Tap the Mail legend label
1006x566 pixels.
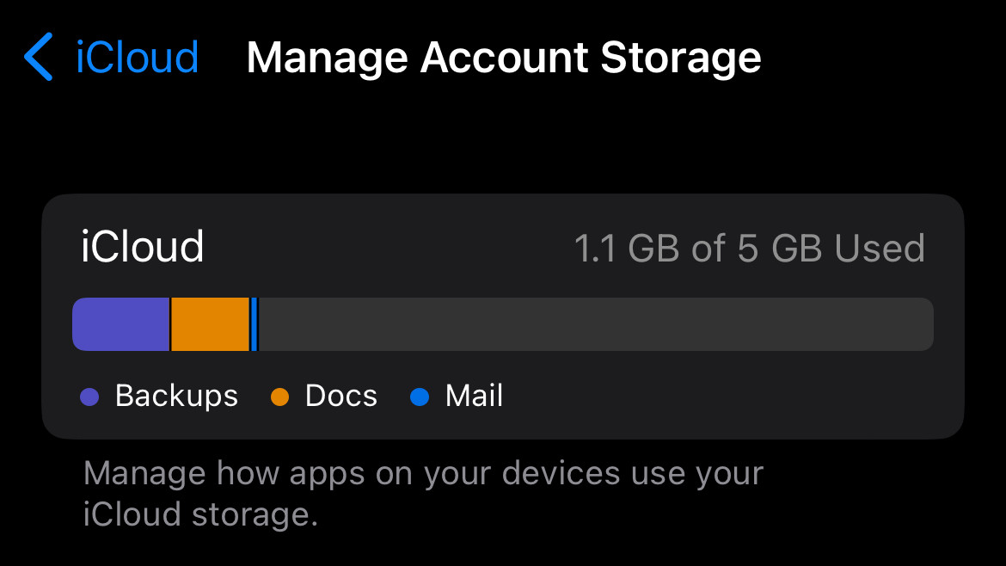coord(474,396)
